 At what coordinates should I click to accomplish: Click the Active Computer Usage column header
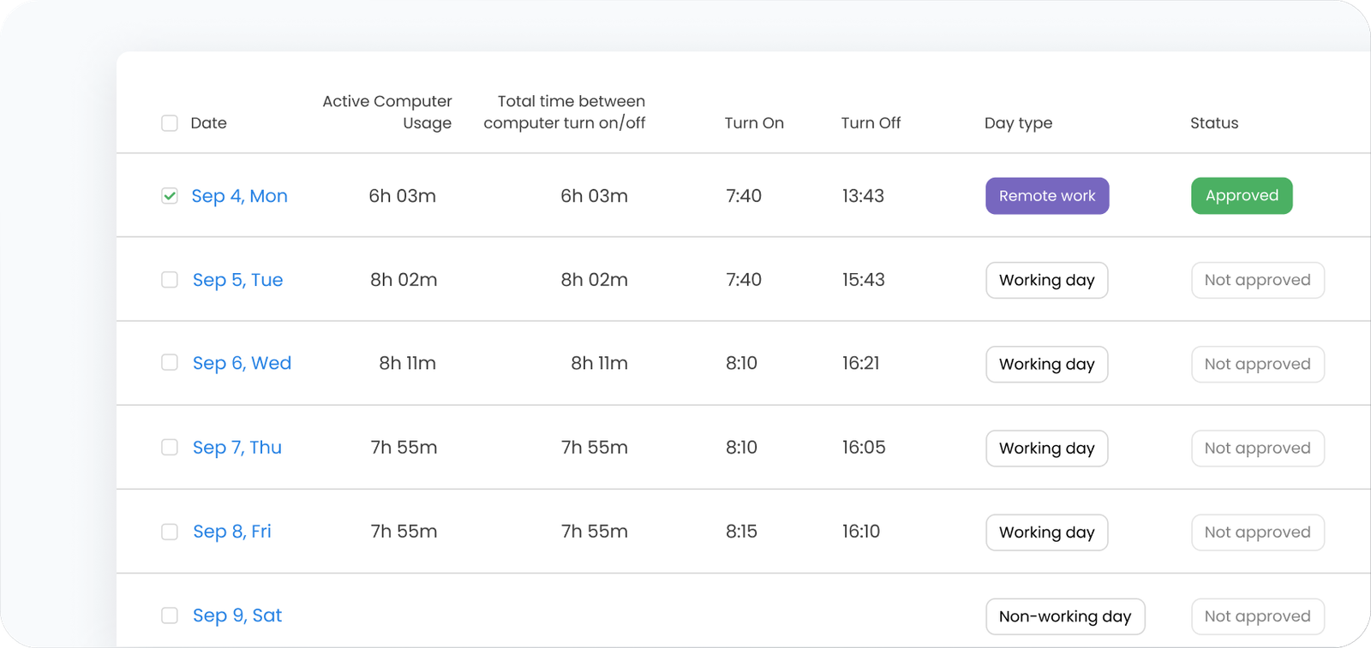[x=387, y=112]
